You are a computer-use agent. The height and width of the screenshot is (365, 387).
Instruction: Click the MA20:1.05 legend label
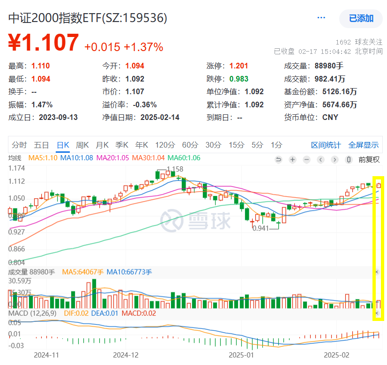coord(112,158)
